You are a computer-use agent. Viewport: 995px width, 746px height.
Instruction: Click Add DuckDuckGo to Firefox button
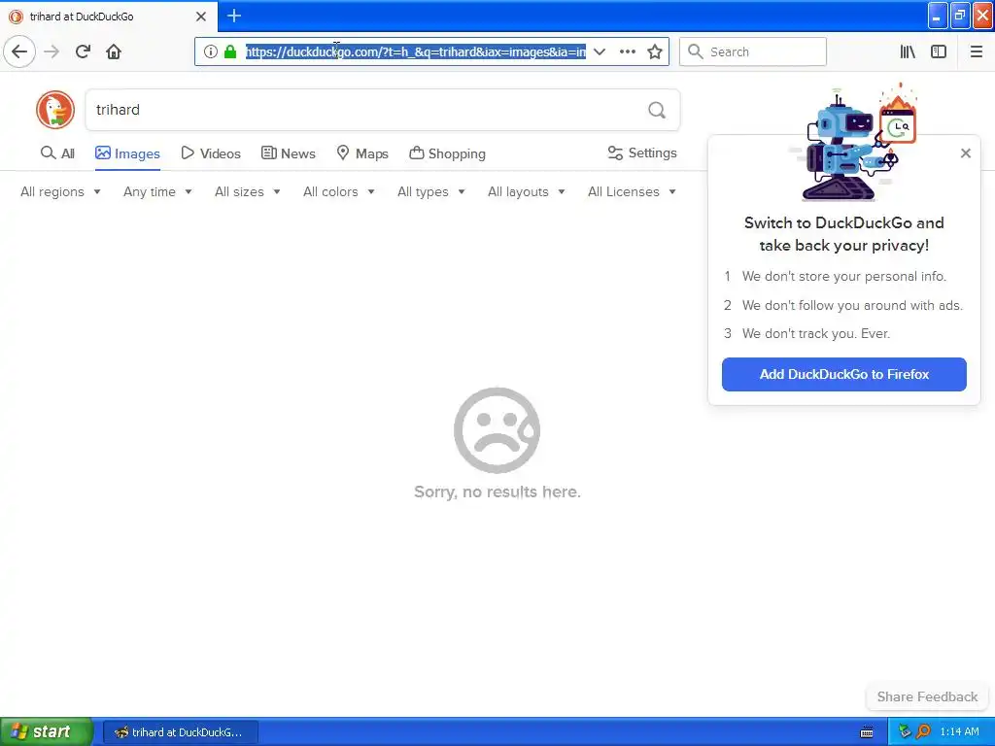click(x=844, y=374)
